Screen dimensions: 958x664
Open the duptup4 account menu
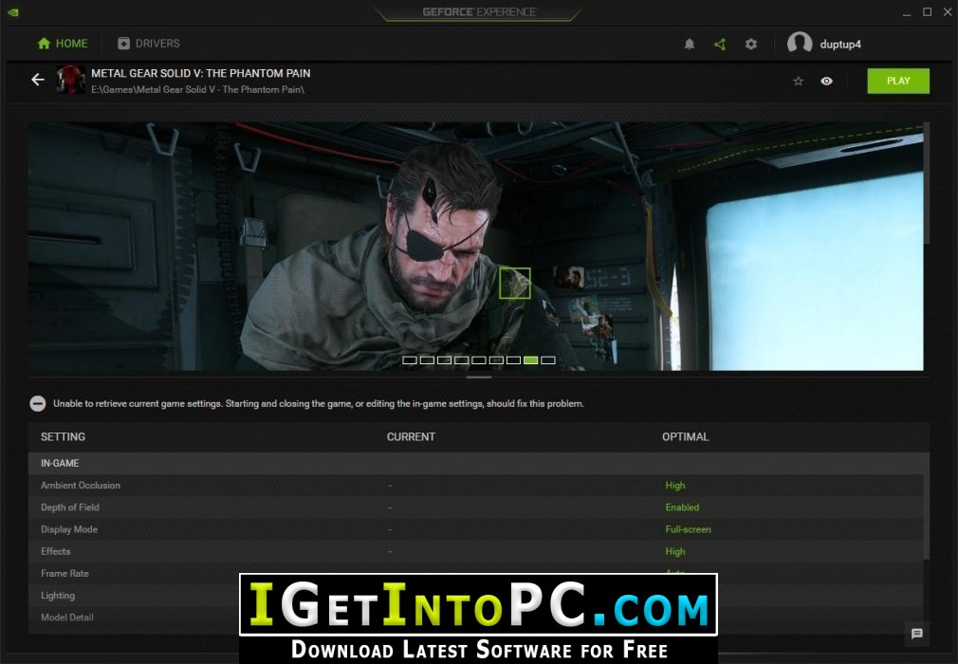825,44
